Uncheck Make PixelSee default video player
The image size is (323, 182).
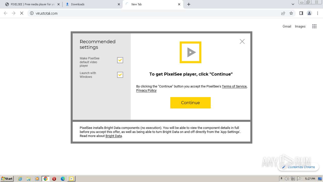[120, 60]
